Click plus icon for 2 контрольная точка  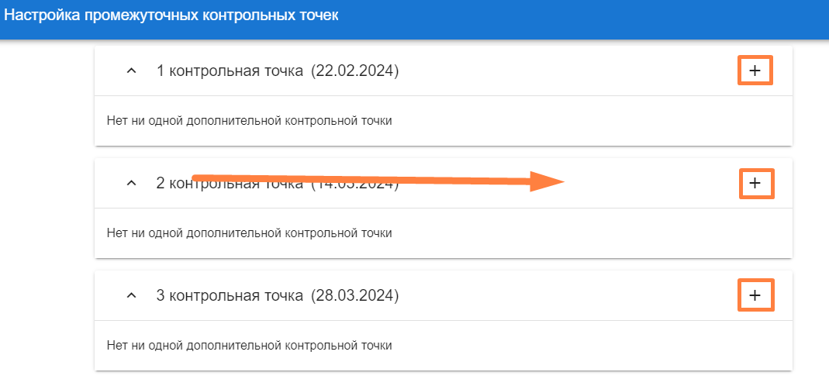[x=755, y=184]
